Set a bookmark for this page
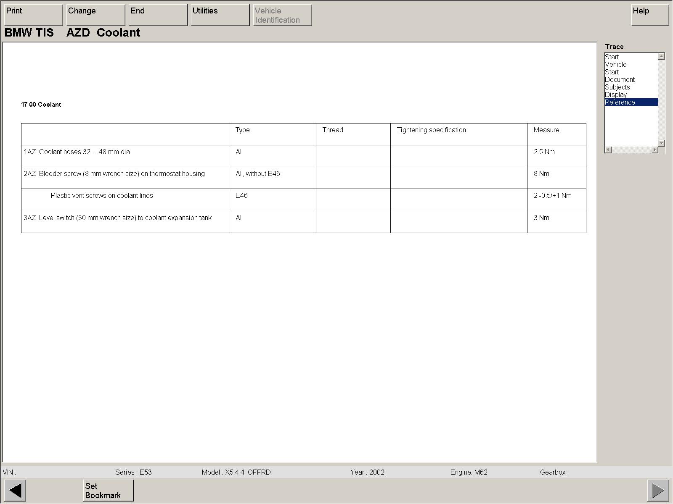The width and height of the screenshot is (673, 504). coord(108,490)
